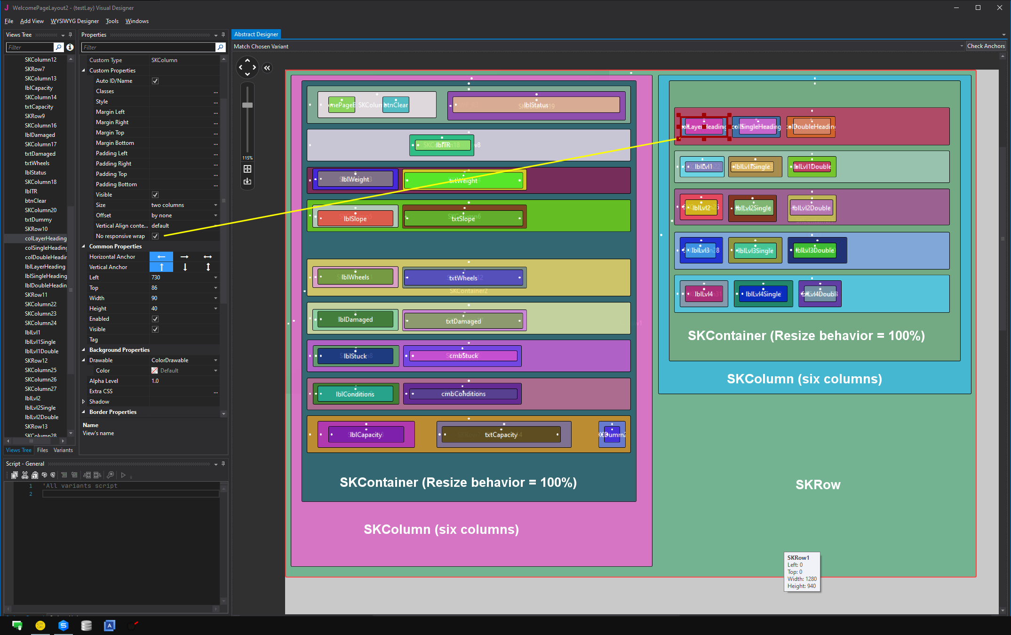Click the designer zoom slider handle
1011x635 pixels.
click(x=247, y=105)
